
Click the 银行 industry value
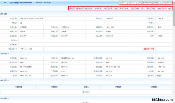[x=159, y=27]
